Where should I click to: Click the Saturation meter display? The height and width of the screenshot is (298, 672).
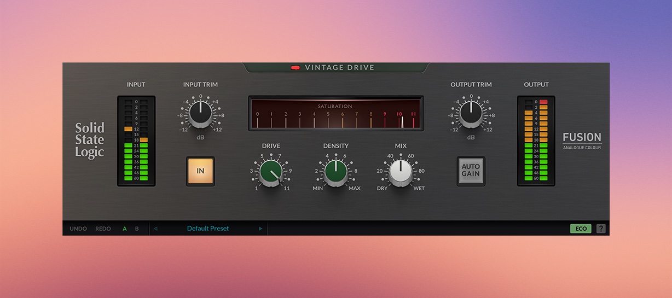[337, 114]
